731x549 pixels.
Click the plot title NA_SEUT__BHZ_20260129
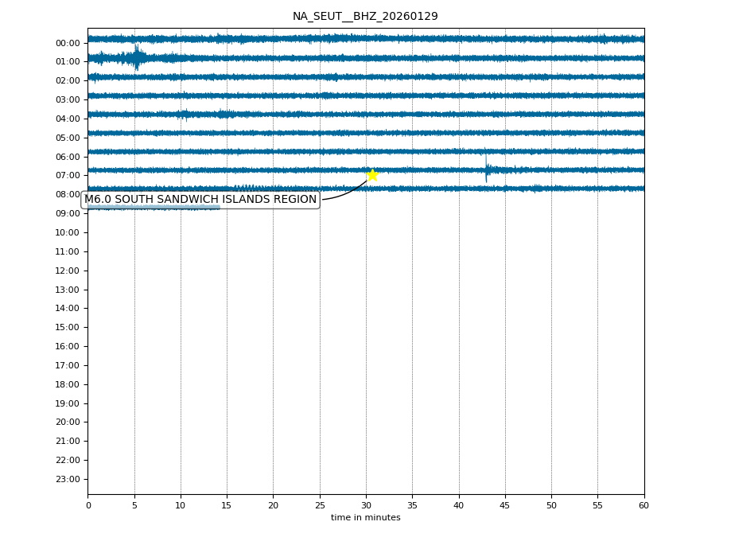365,17
